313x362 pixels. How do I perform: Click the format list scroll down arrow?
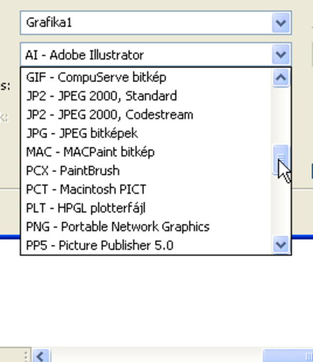281,245
